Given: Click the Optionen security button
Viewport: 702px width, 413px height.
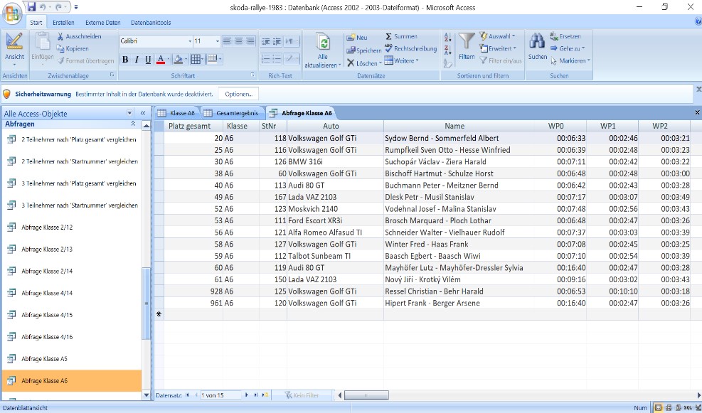Looking at the screenshot, I should [239, 94].
